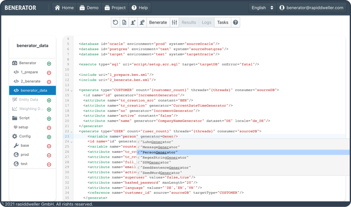Choose LuhnGenerator from autocomplete list

coord(243,142)
